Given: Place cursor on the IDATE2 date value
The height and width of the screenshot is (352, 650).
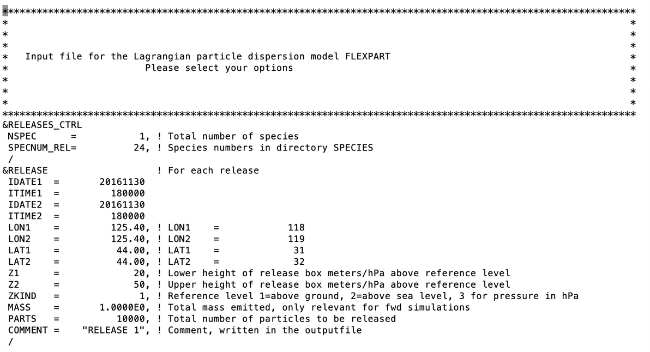Looking at the screenshot, I should click(x=122, y=205).
